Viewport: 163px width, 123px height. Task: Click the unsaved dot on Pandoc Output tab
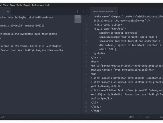(x=115, y=11)
